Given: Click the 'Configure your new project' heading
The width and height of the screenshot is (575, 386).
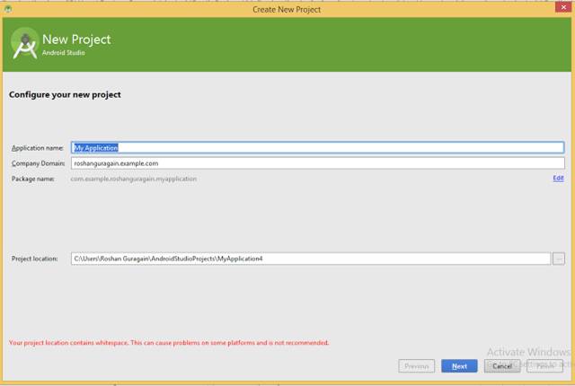Looking at the screenshot, I should point(65,94).
